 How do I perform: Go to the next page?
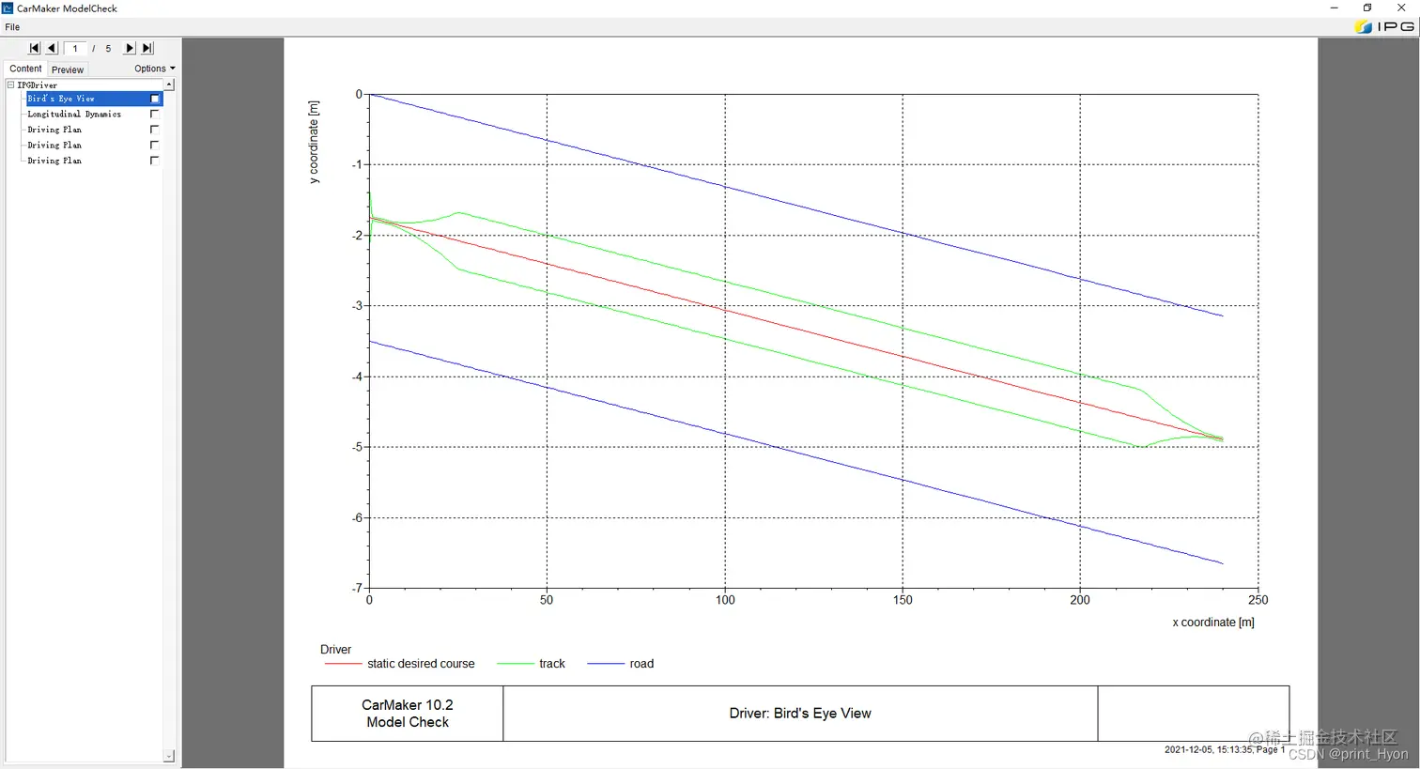click(x=130, y=48)
